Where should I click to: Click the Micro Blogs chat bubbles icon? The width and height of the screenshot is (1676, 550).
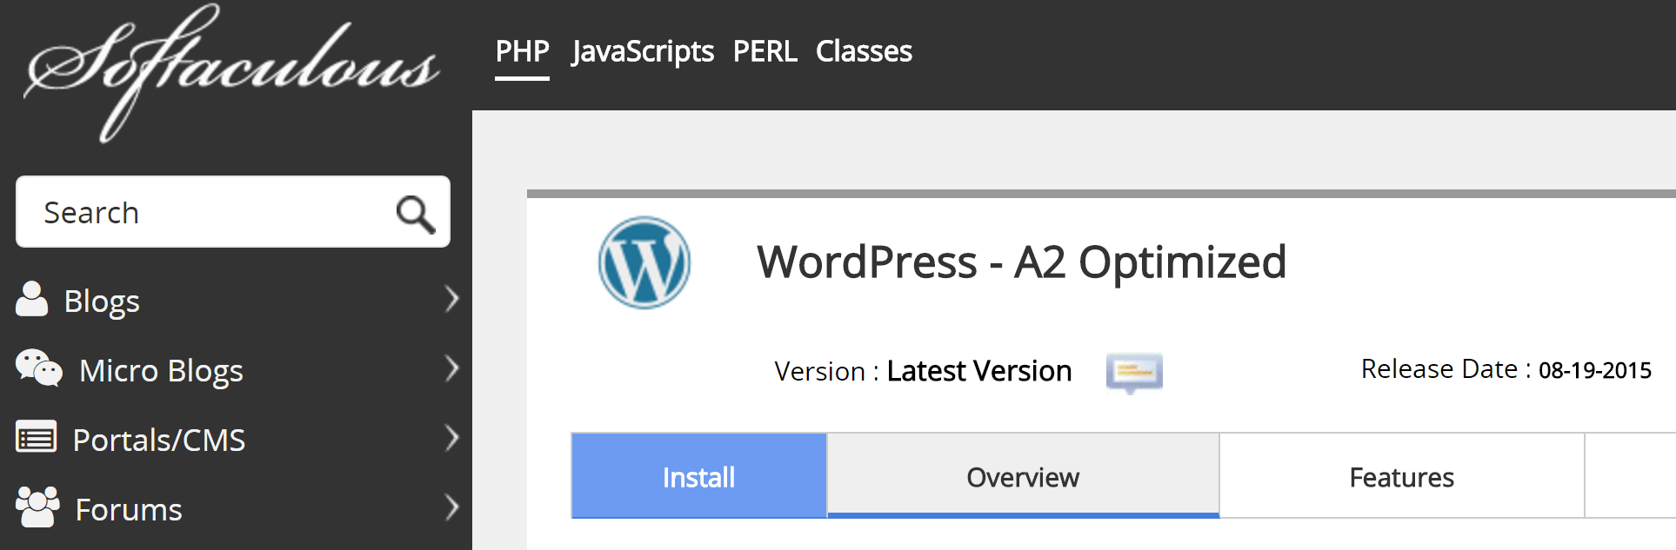tap(39, 368)
